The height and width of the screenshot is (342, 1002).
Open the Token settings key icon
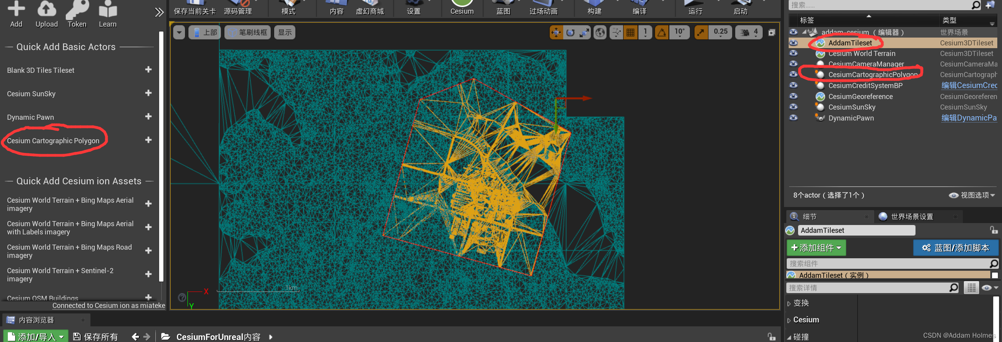coord(77,14)
